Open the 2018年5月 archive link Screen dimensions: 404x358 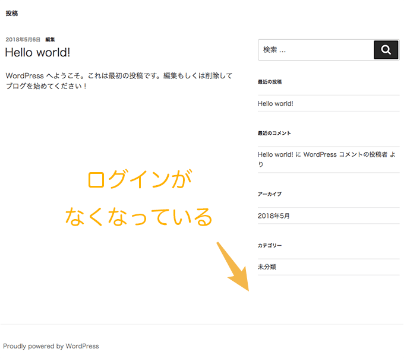pyautogui.click(x=274, y=216)
